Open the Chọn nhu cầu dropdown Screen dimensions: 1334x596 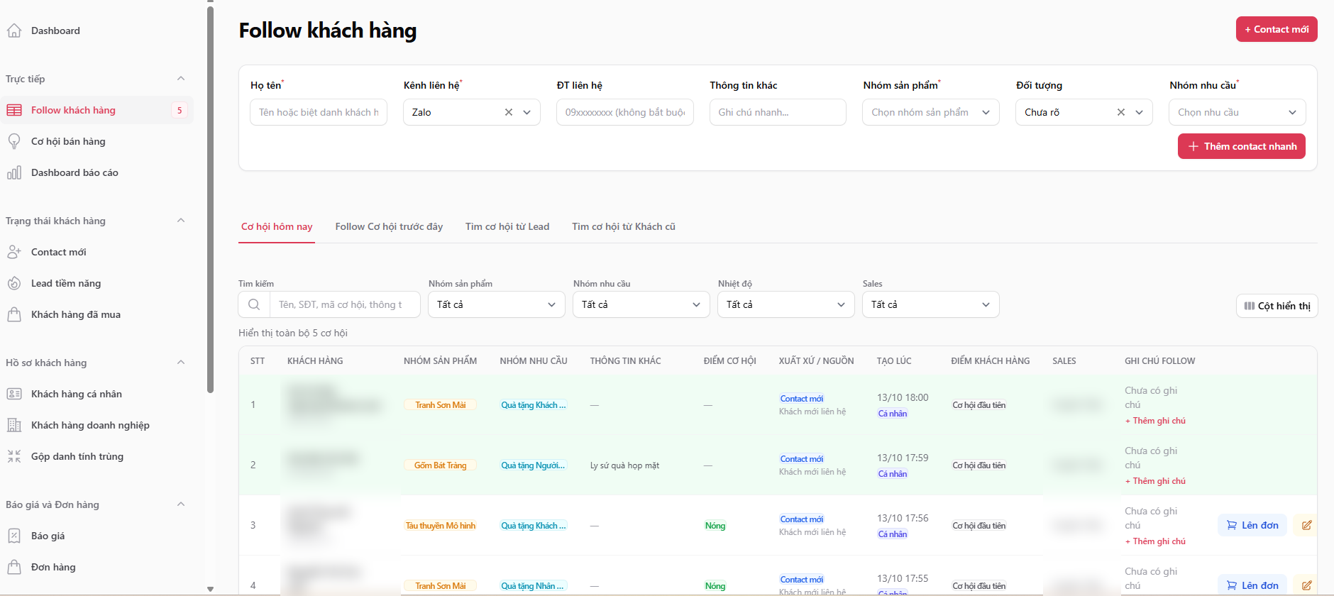[1237, 112]
